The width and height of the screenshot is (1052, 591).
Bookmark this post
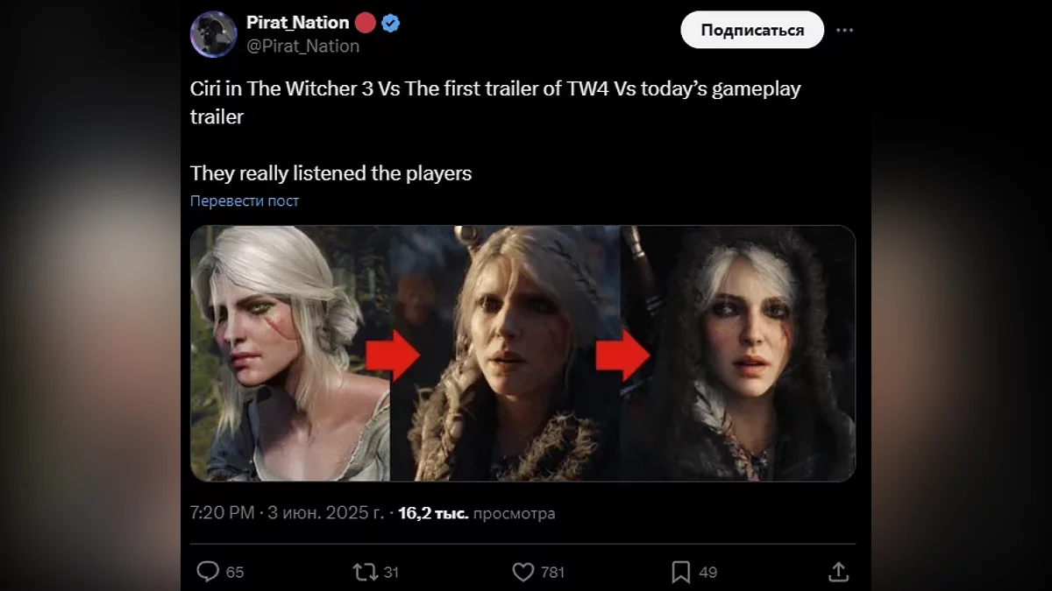(x=680, y=572)
